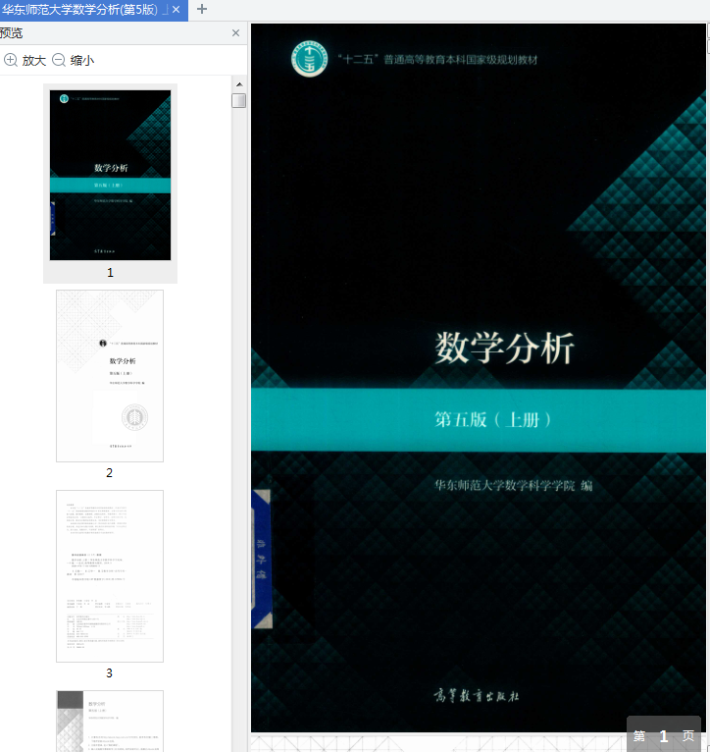Click the page number label 1 under first thumbnail

click(110, 272)
